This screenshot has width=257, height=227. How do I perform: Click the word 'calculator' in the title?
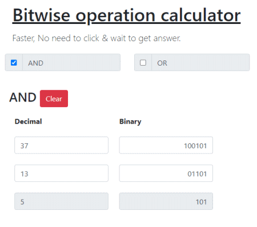[x=200, y=15]
